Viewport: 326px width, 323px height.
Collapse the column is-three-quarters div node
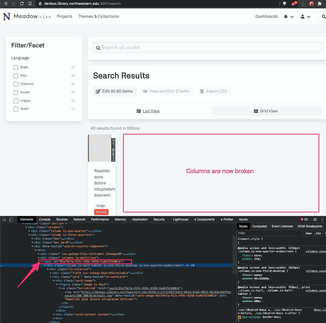29,235
